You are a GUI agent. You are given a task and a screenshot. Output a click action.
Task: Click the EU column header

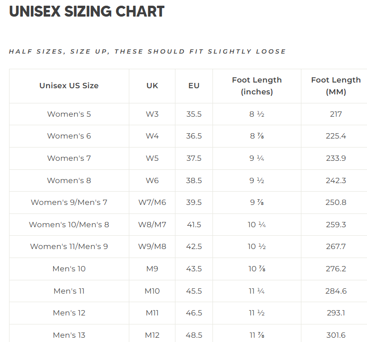coord(194,86)
